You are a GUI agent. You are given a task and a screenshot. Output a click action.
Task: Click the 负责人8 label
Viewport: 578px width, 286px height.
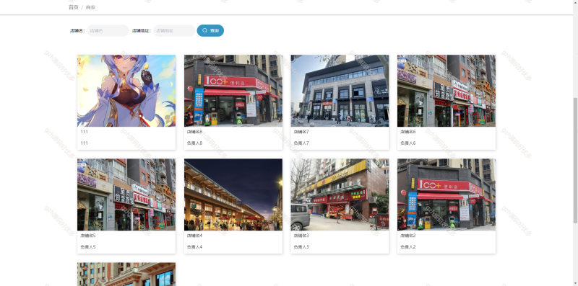pyautogui.click(x=194, y=143)
